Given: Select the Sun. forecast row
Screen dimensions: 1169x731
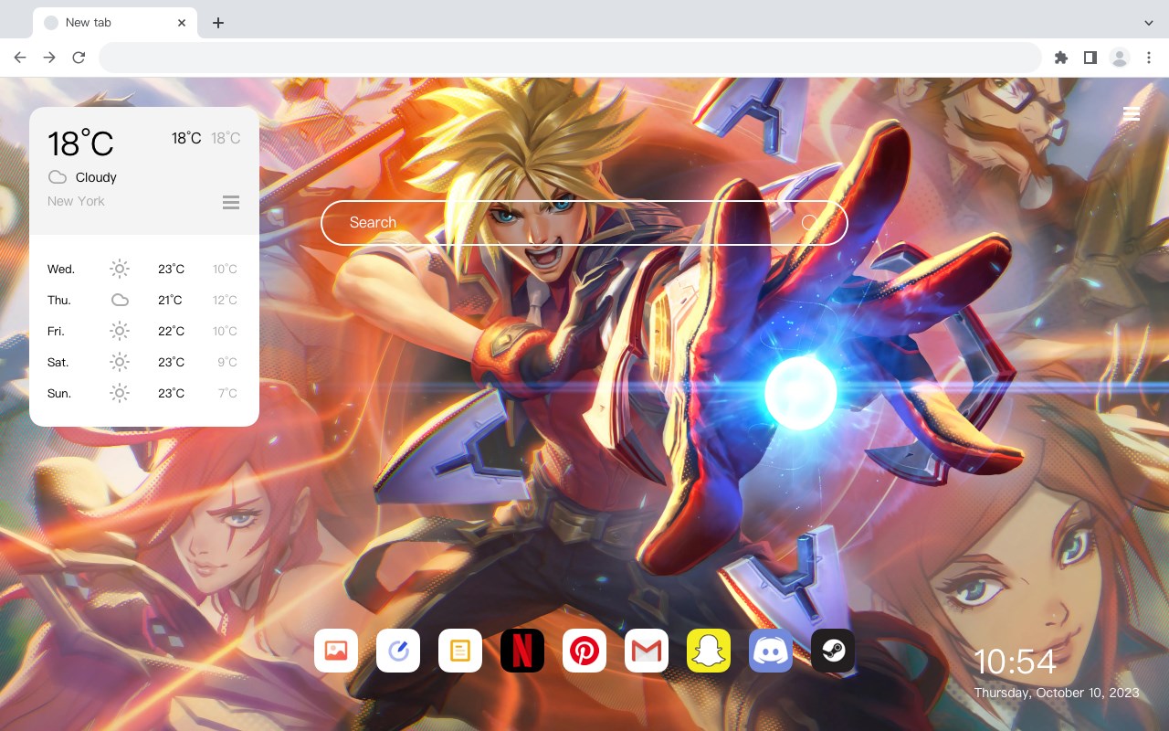Looking at the screenshot, I should click(144, 393).
